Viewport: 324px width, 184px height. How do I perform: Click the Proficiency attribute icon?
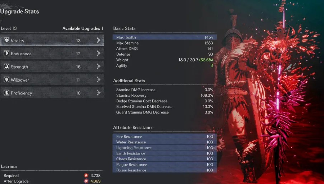click(x=6, y=93)
